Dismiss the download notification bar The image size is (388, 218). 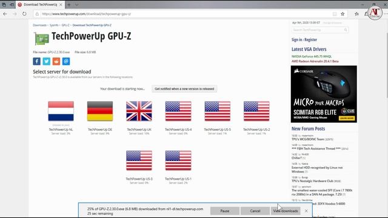click(x=306, y=211)
